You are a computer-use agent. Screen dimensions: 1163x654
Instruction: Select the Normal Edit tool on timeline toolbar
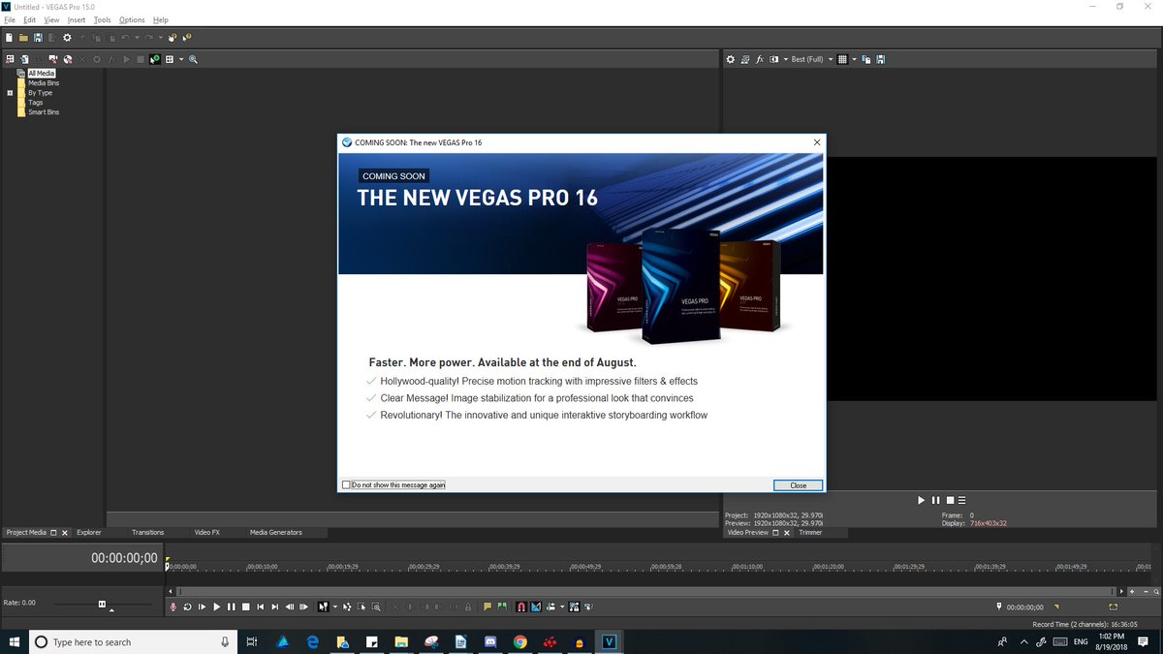[323, 607]
